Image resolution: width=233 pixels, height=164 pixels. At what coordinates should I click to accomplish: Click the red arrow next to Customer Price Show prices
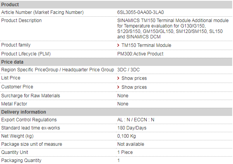point(118,87)
